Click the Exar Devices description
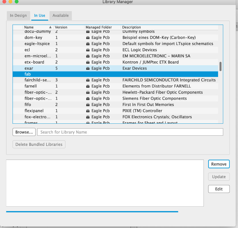This screenshot has width=238, height=228. pos(135,68)
